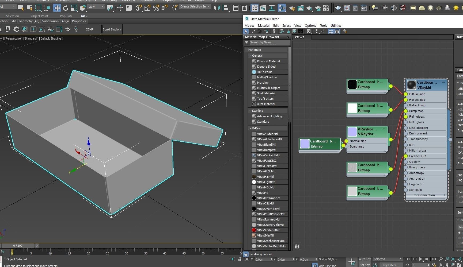Viewport: 463px width, 267px height.
Task: Click purple Cardboard Bitmap node thumbnail
Action: click(305, 144)
